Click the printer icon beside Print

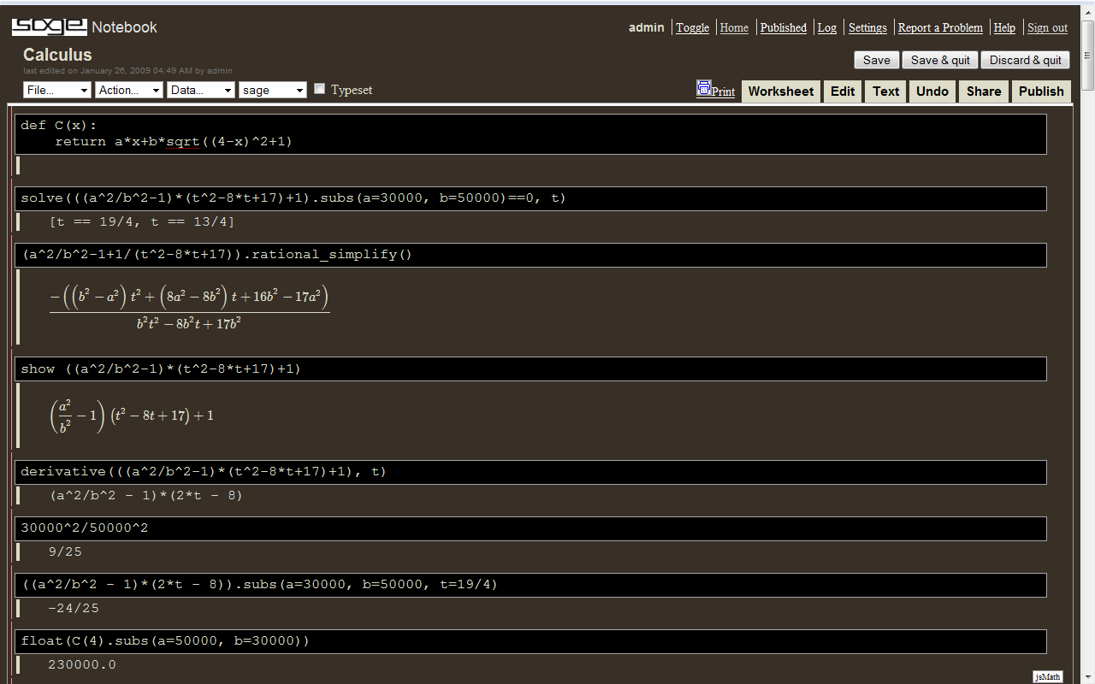pos(704,88)
